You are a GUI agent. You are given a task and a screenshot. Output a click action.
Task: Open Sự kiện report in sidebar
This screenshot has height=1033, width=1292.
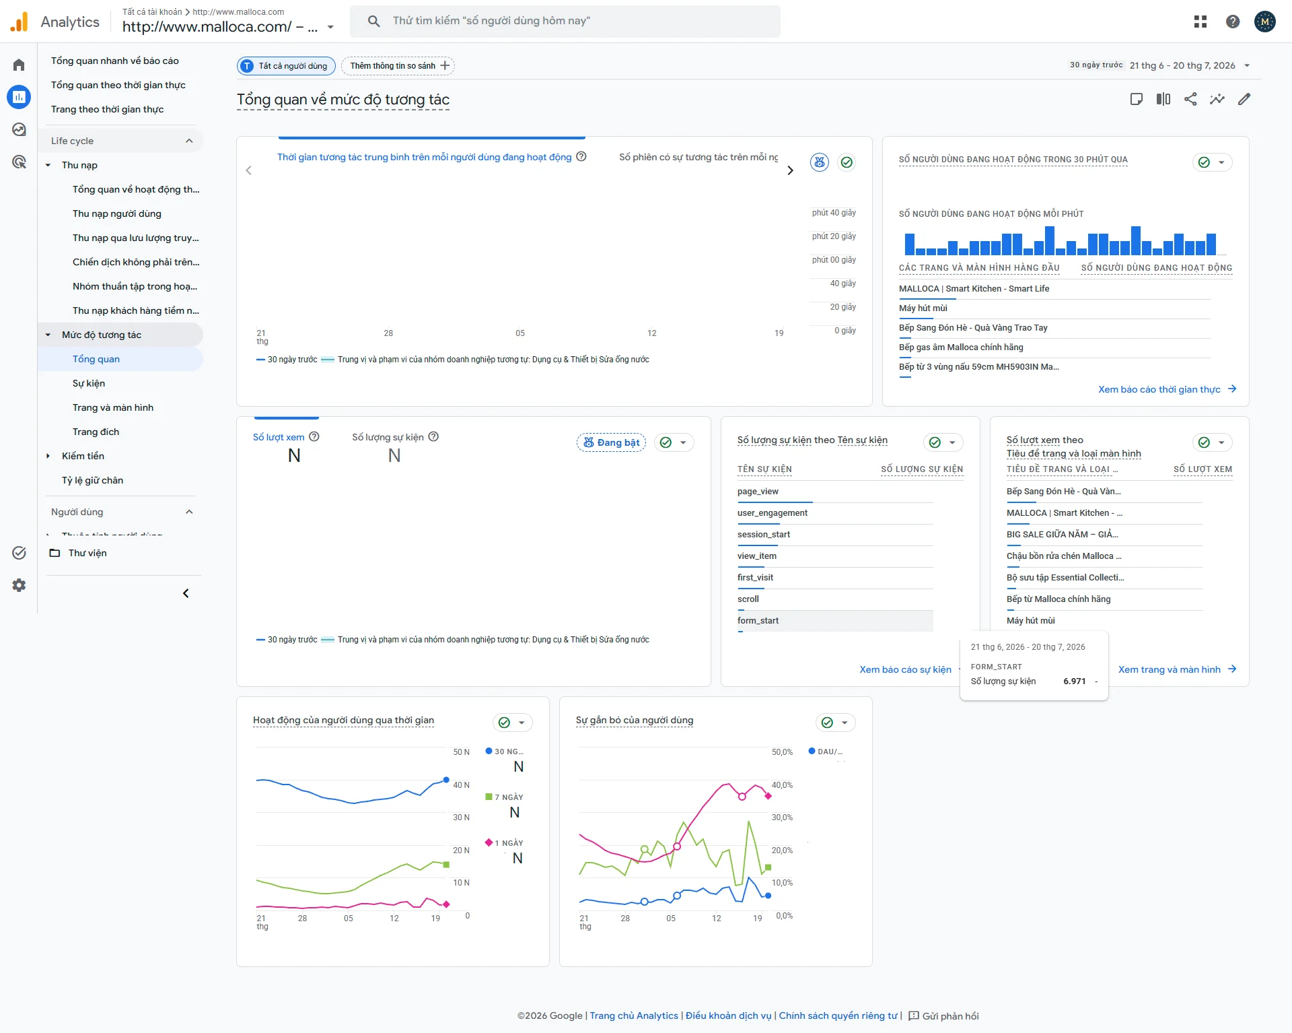89,383
